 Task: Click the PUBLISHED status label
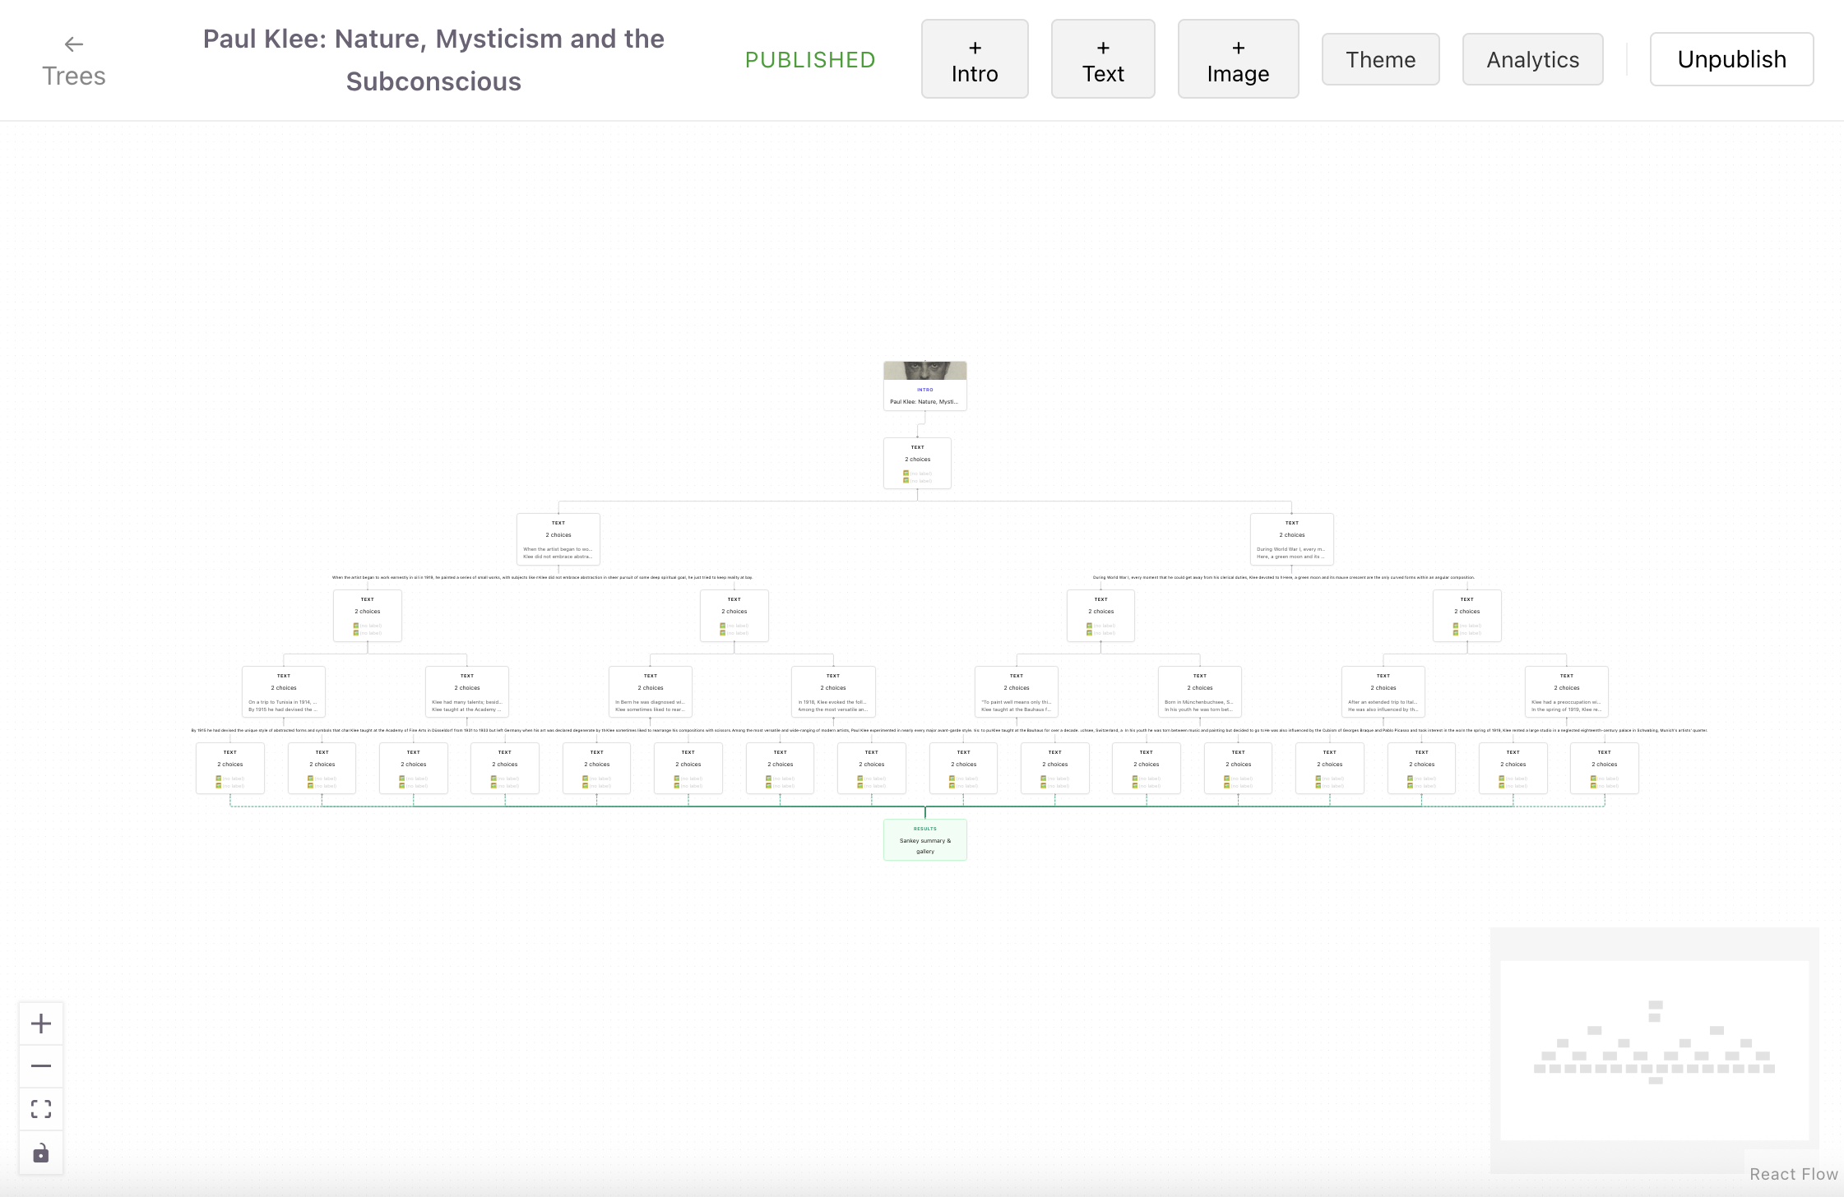(x=809, y=59)
